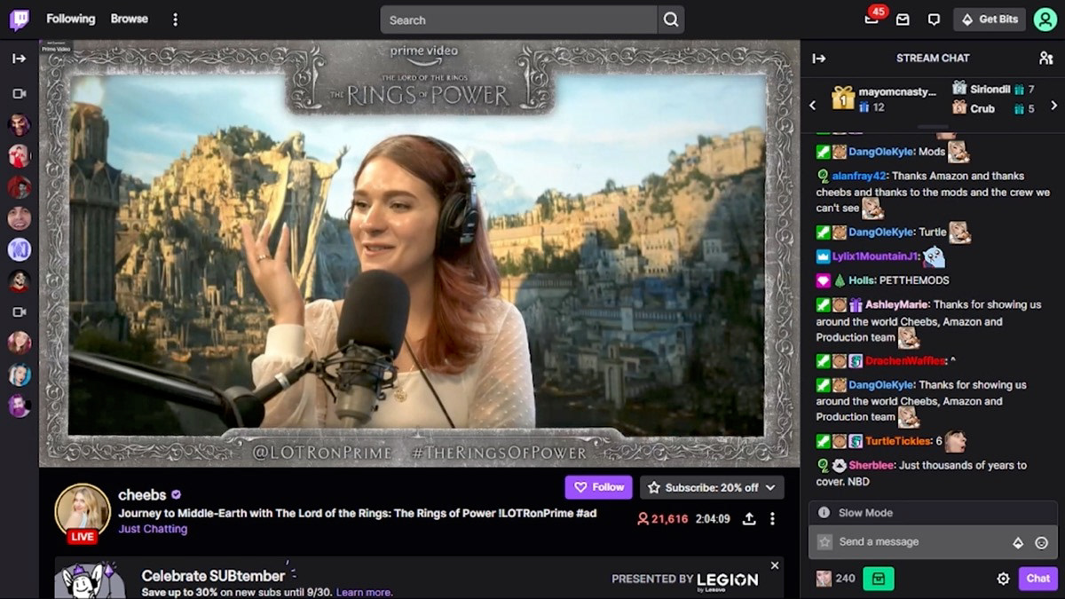Open the Bits icon in message box
Viewport: 1065px width, 599px height.
[x=1018, y=542]
